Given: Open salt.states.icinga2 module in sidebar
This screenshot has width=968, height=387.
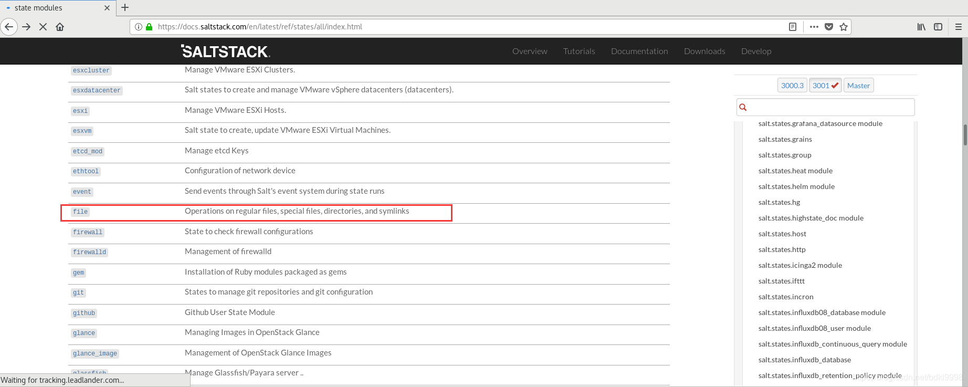Looking at the screenshot, I should [x=800, y=265].
